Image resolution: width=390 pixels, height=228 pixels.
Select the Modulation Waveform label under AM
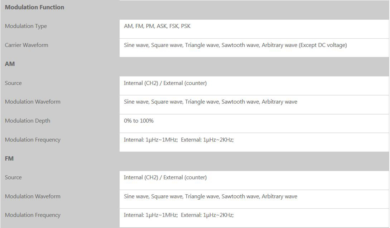pos(33,102)
